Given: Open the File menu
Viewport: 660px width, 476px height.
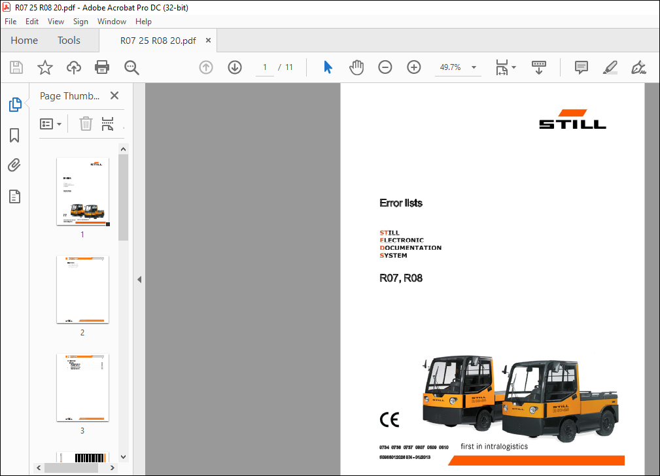Looking at the screenshot, I should 10,22.
